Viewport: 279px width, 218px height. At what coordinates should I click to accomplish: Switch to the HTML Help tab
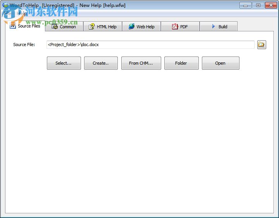coord(103,27)
